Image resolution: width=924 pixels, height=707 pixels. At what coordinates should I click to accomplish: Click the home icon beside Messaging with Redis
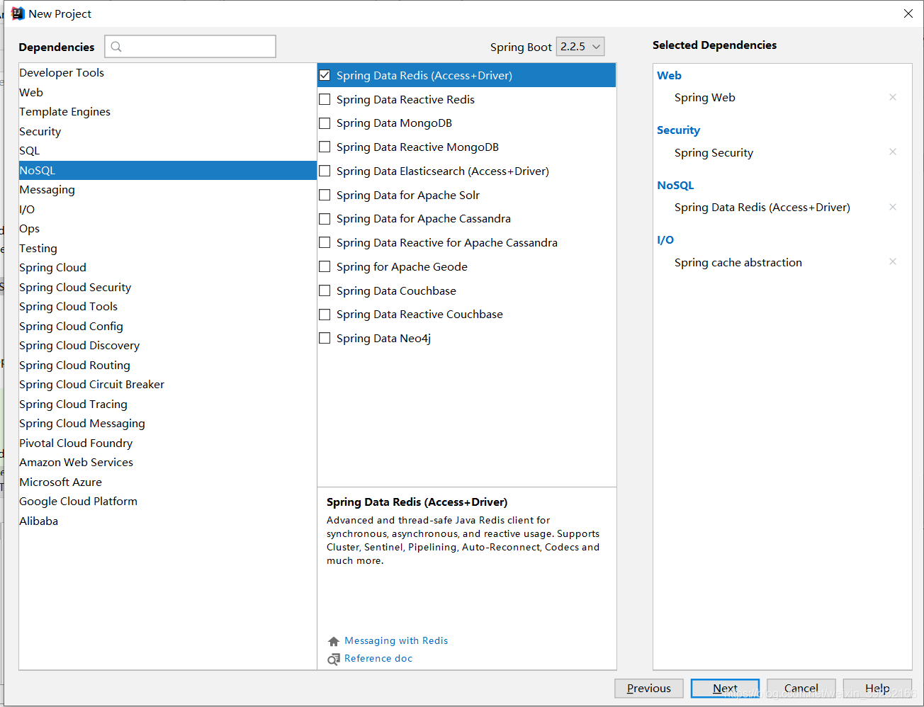[x=334, y=641]
